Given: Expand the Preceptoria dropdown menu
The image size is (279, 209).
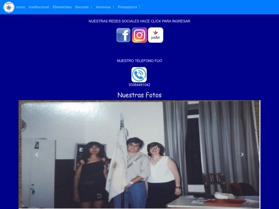Looking at the screenshot, I should click(x=129, y=7).
